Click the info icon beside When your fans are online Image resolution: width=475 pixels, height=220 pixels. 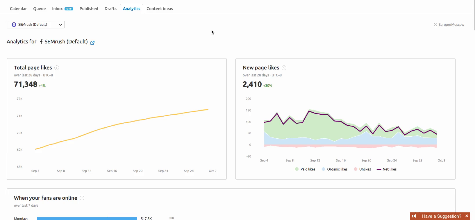point(82,198)
